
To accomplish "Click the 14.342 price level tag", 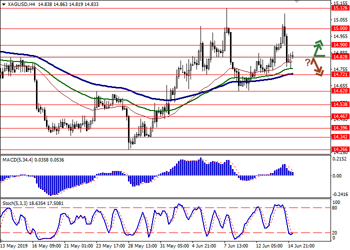I will [x=340, y=136].
